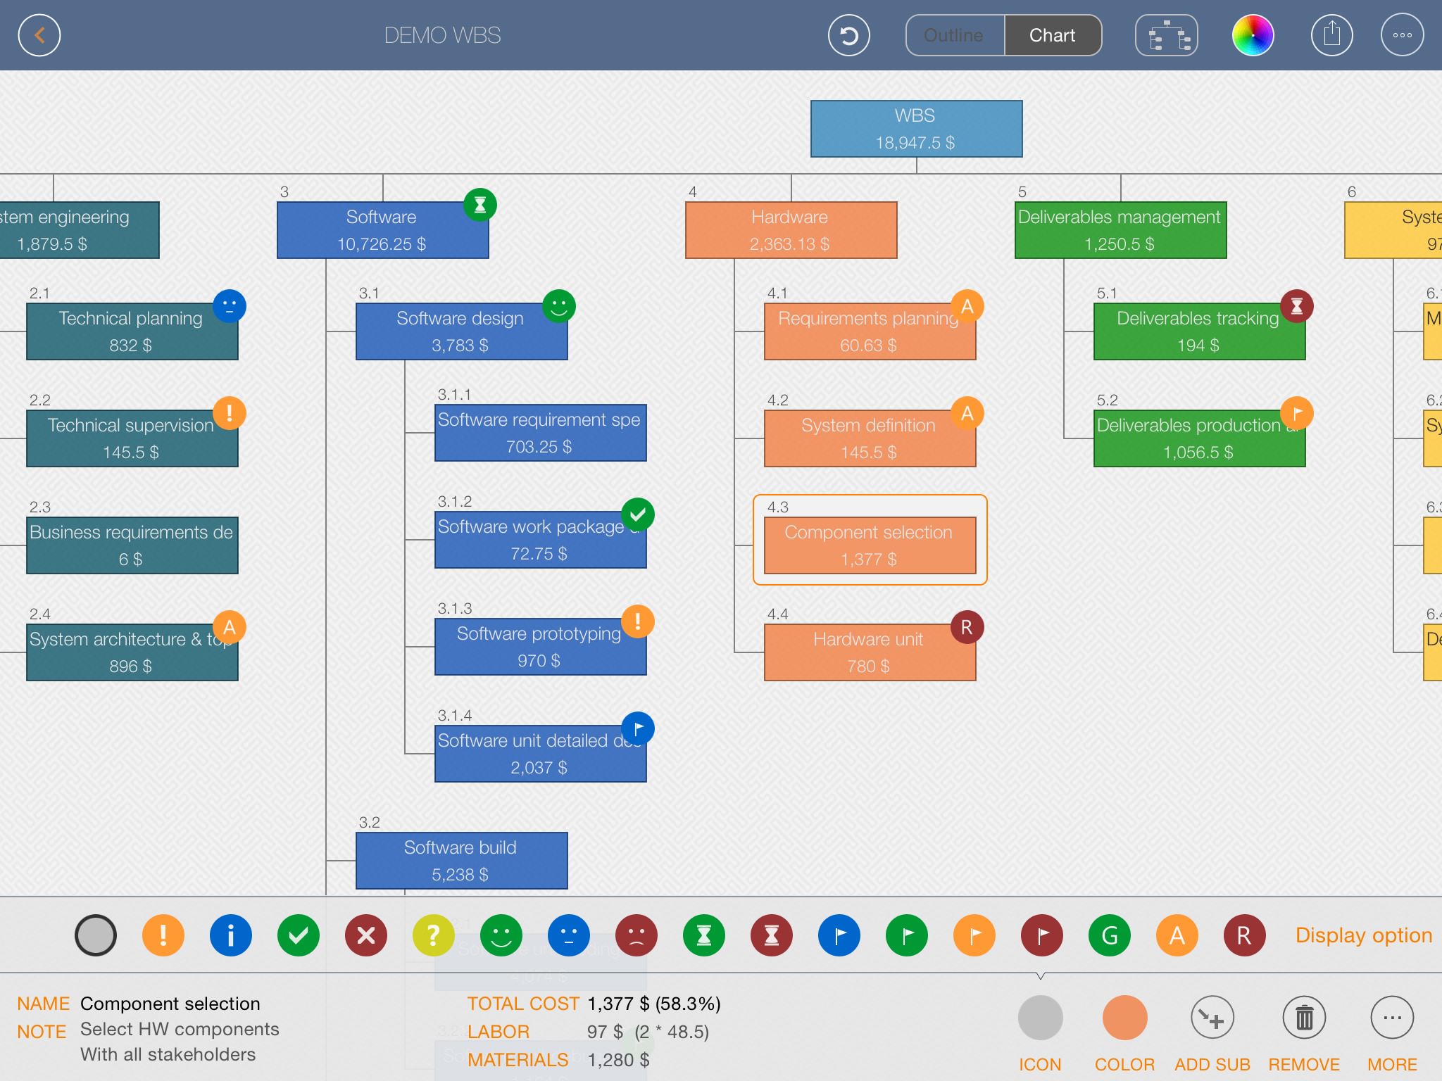Select the Hardware unit node
Image resolution: width=1442 pixels, height=1081 pixels.
point(870,652)
